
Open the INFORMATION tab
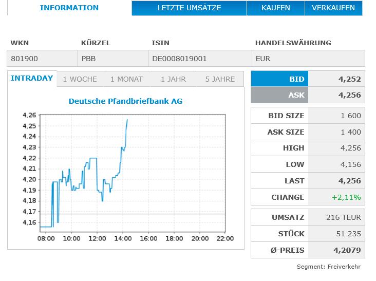coord(69,8)
